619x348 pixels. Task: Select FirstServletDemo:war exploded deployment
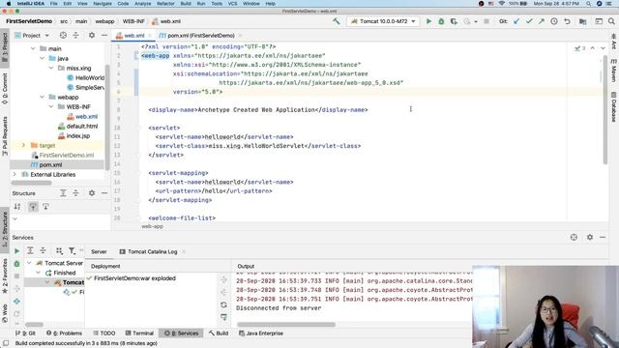point(134,278)
